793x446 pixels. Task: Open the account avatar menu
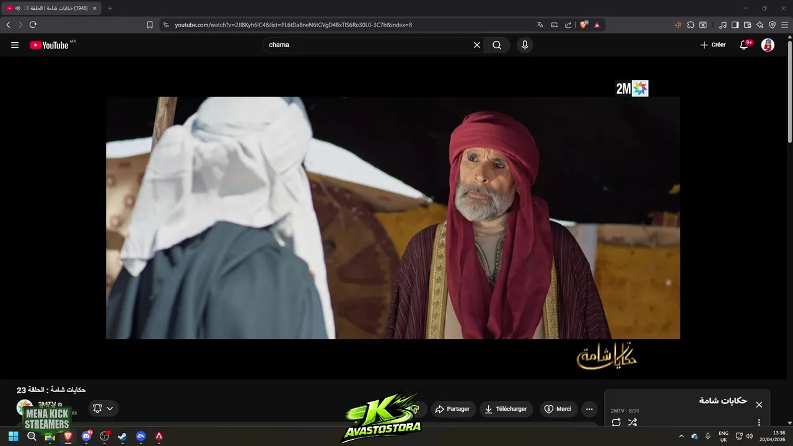click(x=768, y=45)
